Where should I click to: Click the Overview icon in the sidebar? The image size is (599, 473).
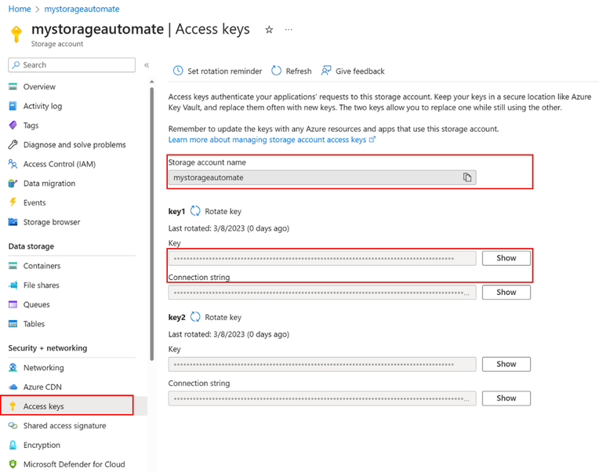pyautogui.click(x=13, y=87)
